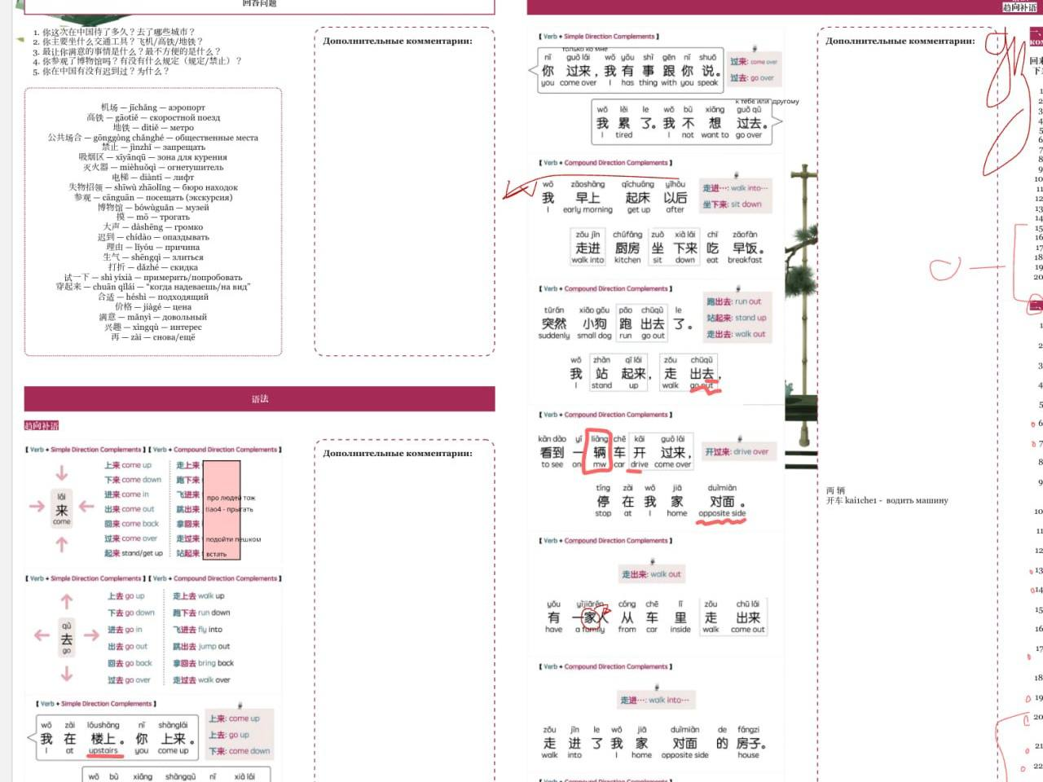Viewport: 1043px width, 782px height.
Task: Click the line 公共场合 — общественные места
Action: tap(153, 138)
